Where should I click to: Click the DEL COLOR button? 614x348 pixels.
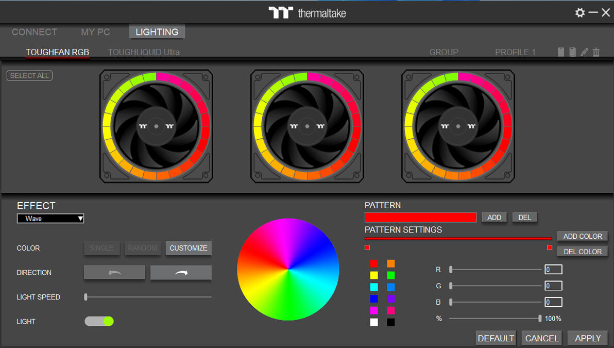click(583, 252)
